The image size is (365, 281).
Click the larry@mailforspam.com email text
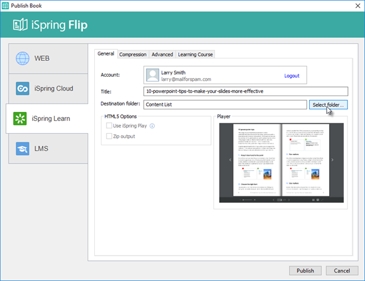[186, 80]
